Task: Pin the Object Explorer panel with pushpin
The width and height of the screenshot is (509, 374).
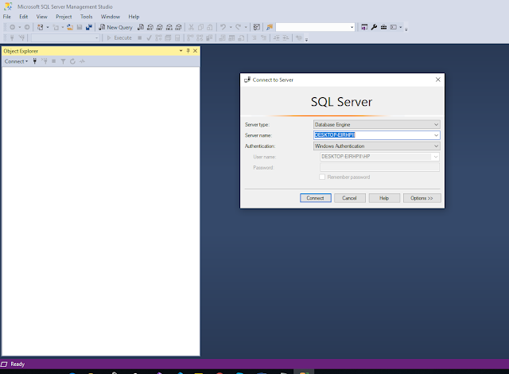Action: [x=188, y=51]
